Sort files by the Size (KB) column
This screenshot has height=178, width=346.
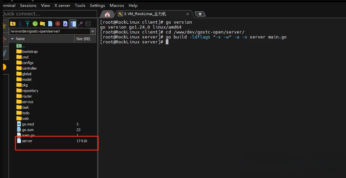83,39
